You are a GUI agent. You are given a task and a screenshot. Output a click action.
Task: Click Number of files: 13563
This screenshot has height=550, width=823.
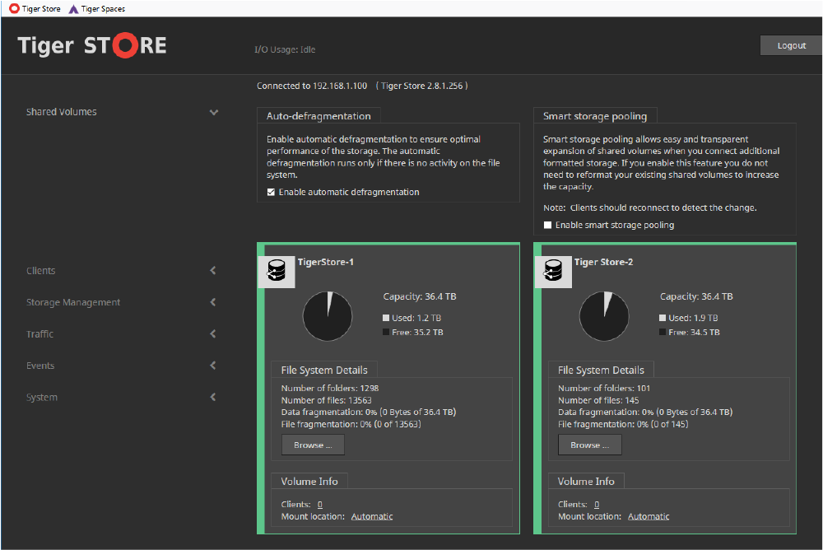327,400
